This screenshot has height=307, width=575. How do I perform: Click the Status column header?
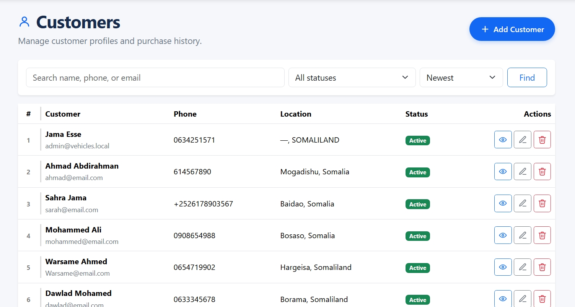(x=417, y=114)
